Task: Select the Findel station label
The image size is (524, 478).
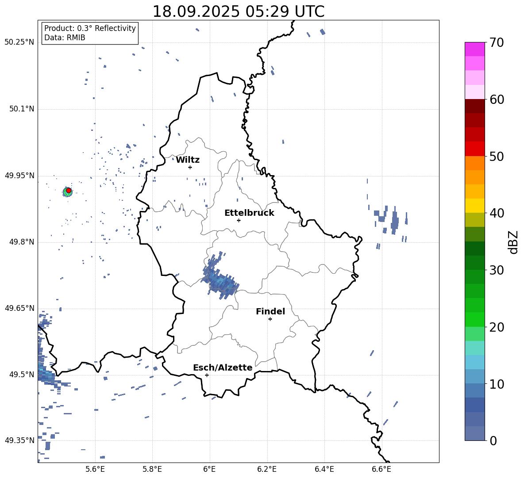Action: pyautogui.click(x=270, y=311)
